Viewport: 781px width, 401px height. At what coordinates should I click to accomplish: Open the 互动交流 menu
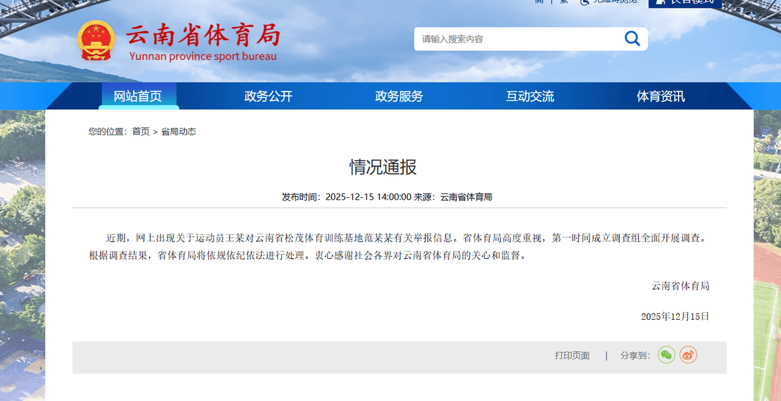click(529, 96)
